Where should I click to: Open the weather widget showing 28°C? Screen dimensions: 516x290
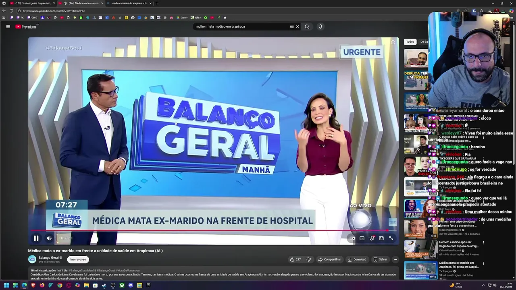(x=456, y=285)
